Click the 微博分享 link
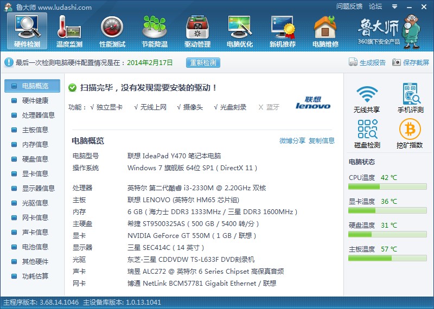 point(292,141)
